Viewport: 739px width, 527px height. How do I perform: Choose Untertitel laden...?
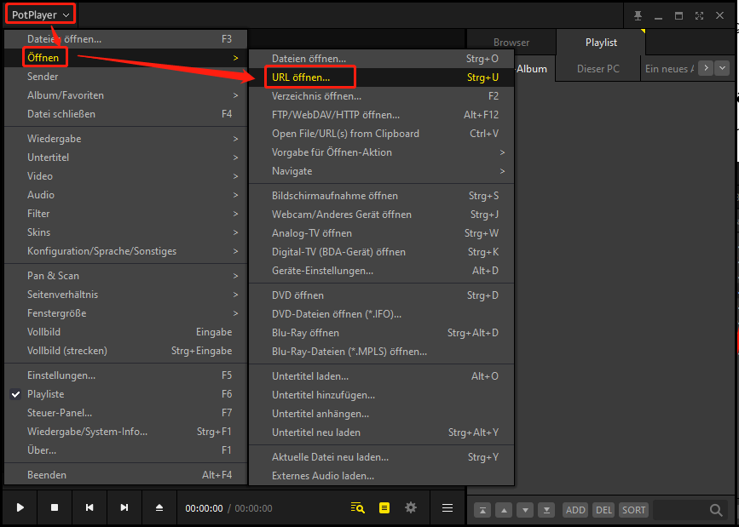tap(381, 376)
